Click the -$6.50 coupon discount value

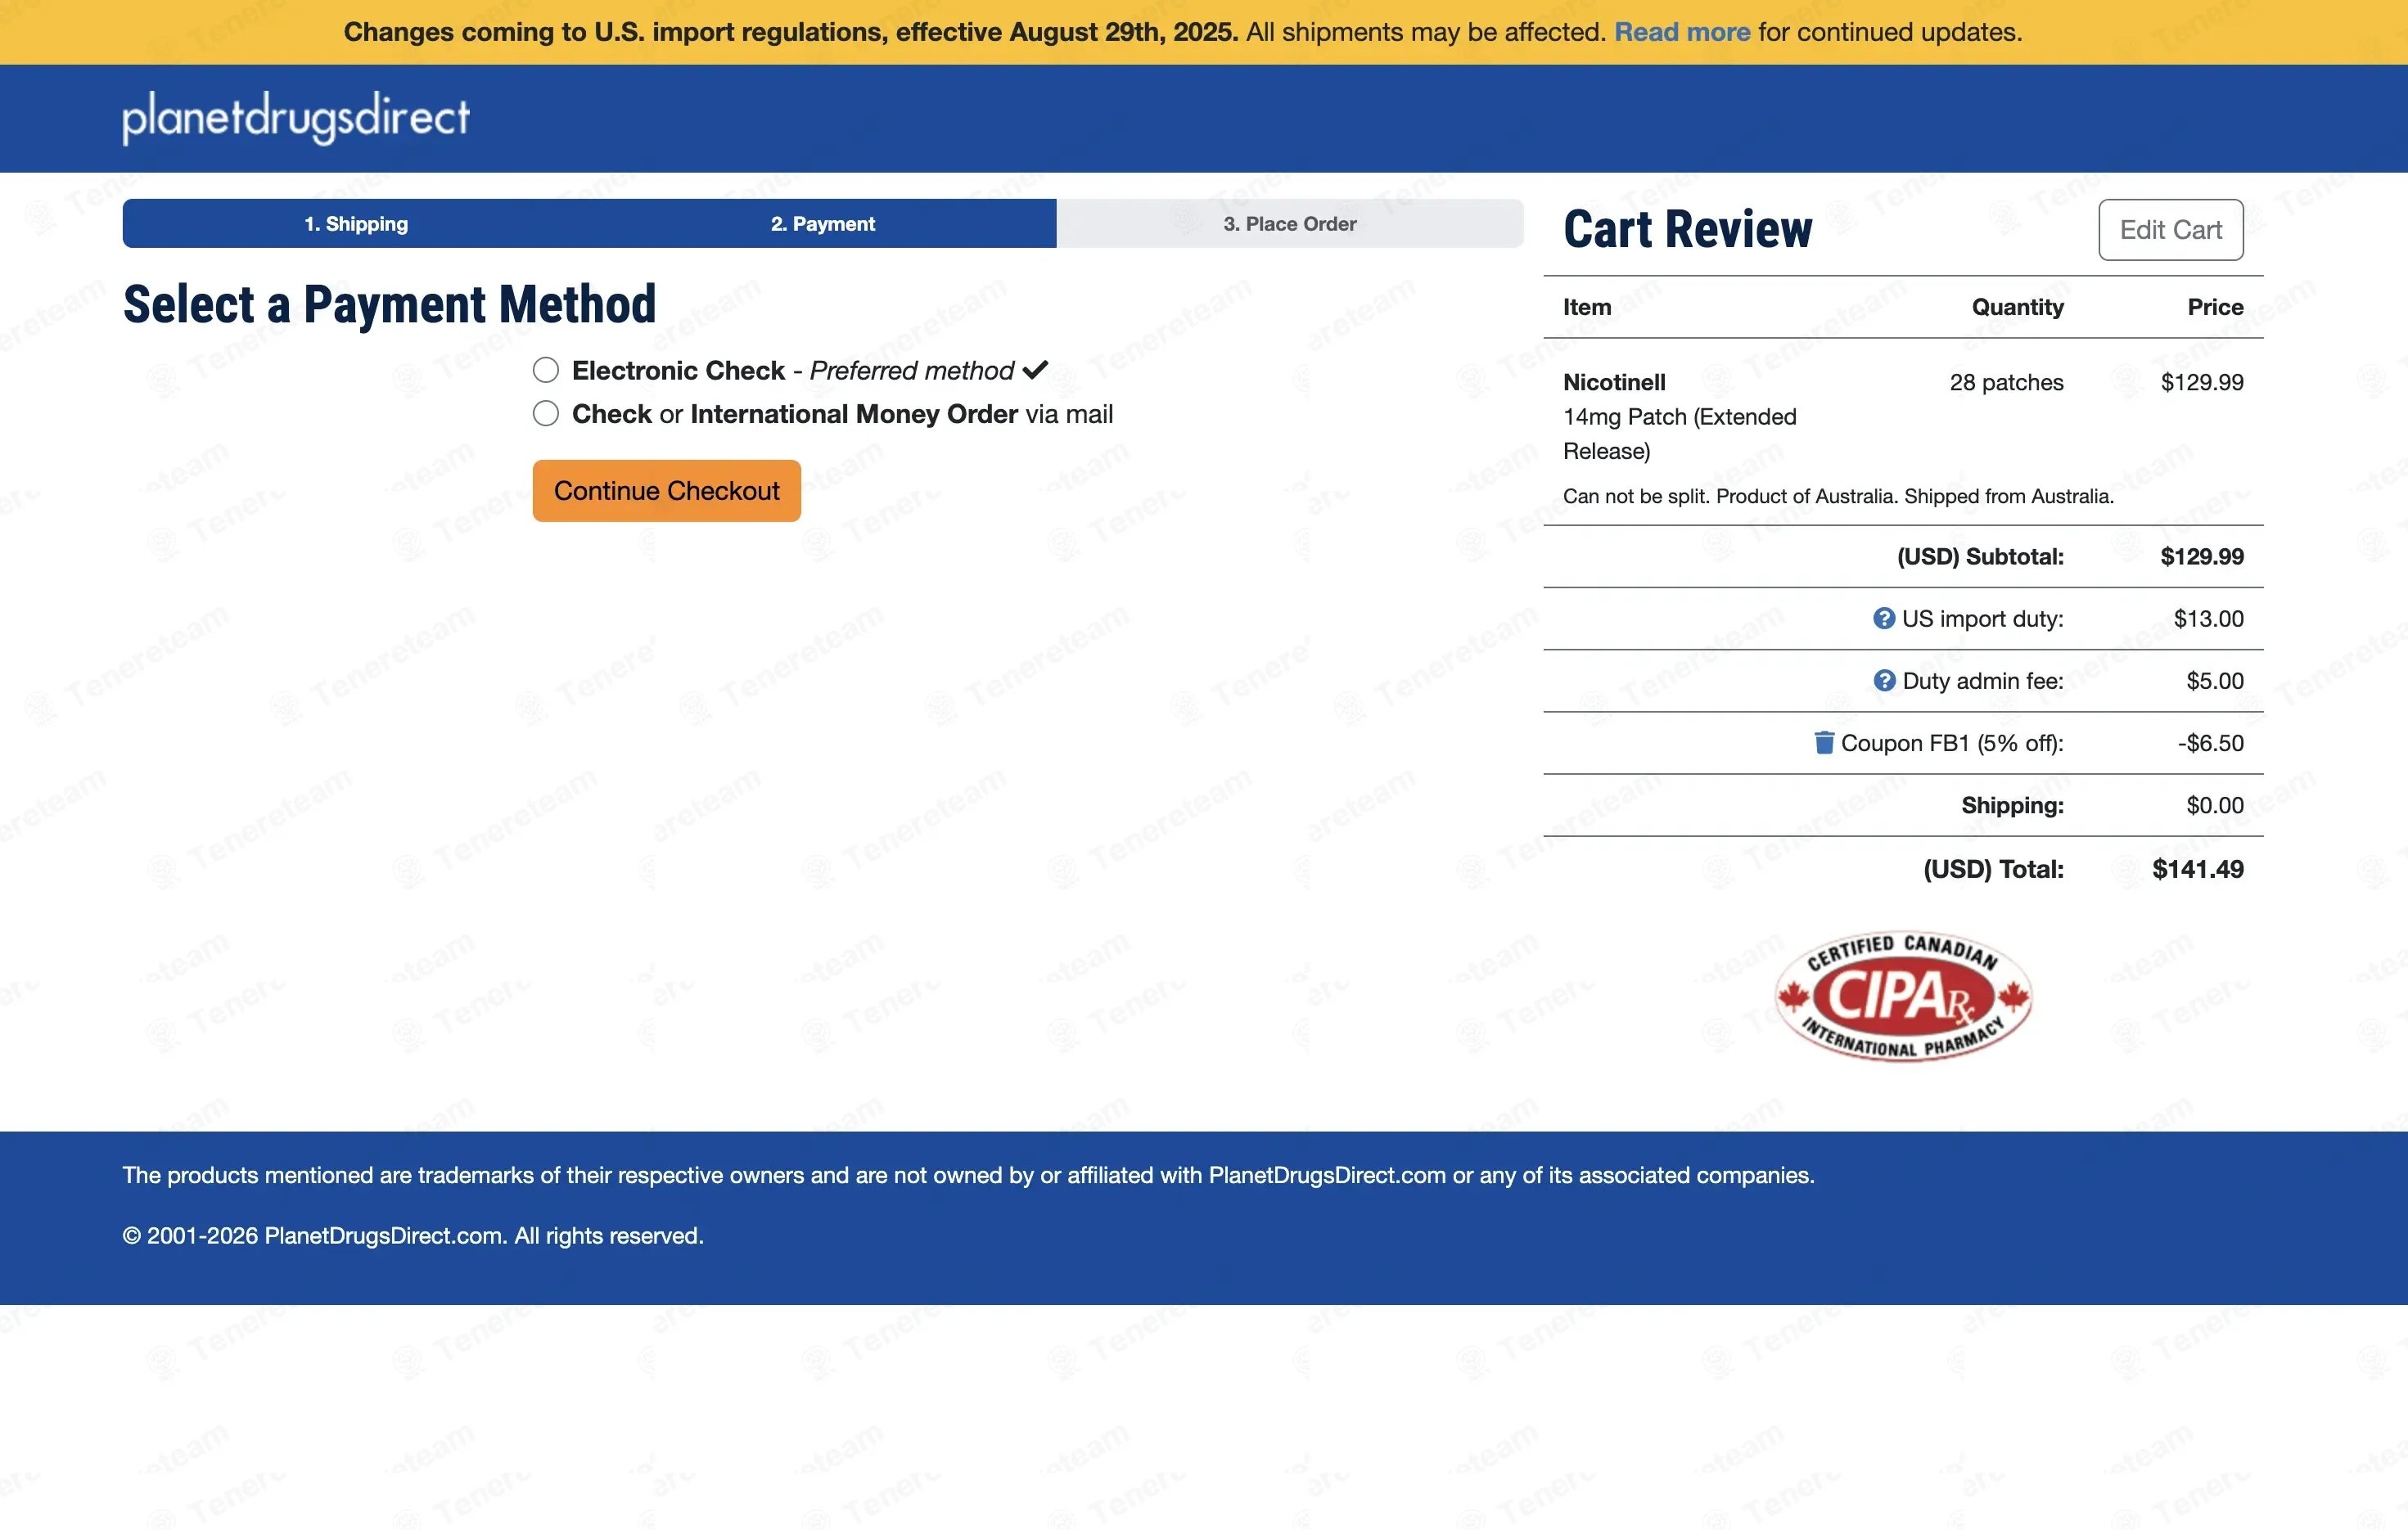(2211, 743)
